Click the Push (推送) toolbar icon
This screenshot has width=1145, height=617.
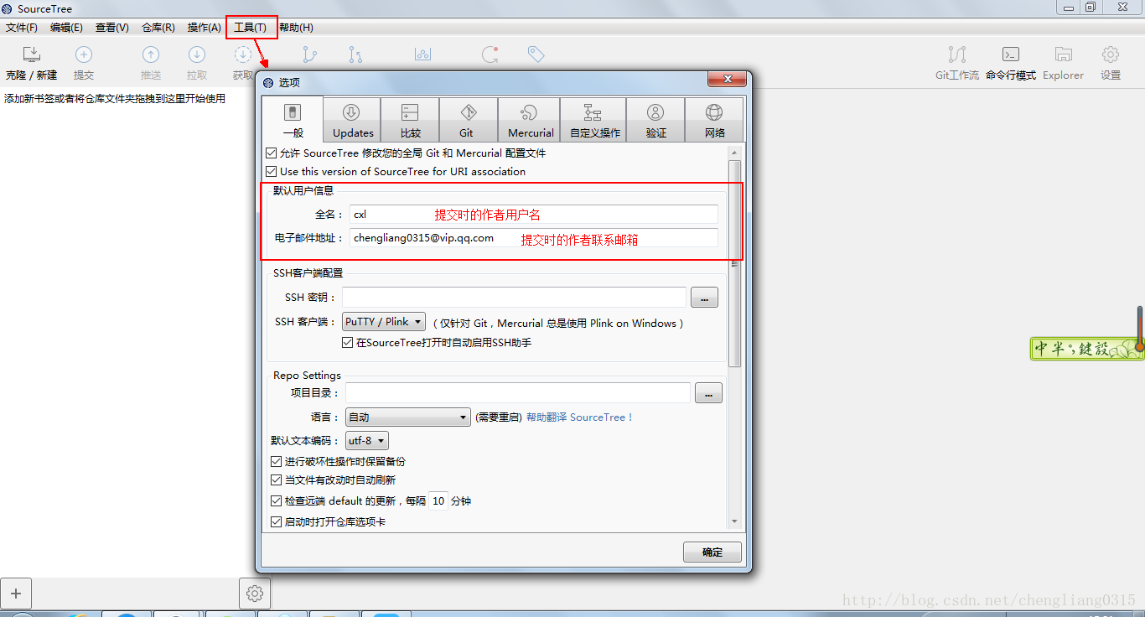click(151, 55)
